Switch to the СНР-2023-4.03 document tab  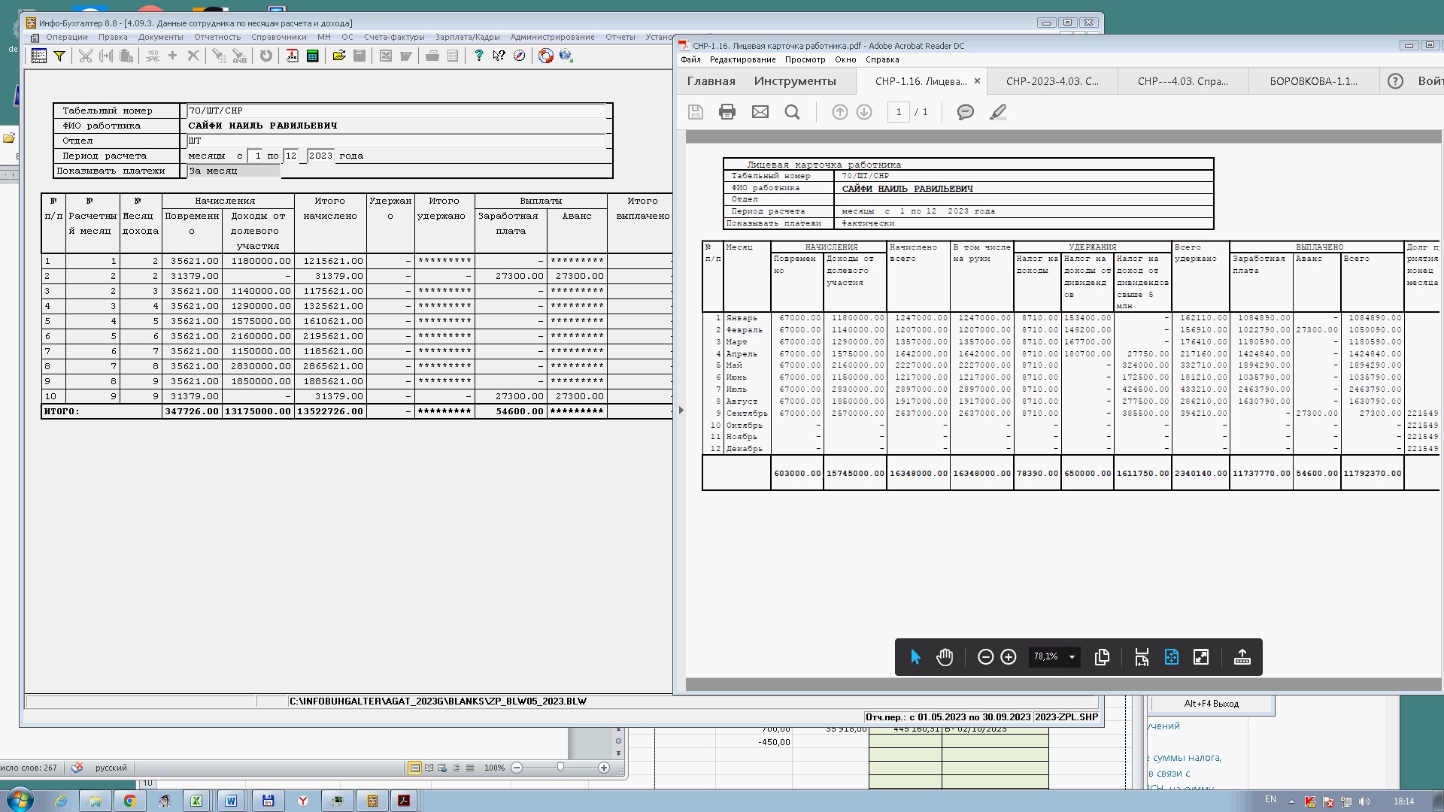point(1051,81)
